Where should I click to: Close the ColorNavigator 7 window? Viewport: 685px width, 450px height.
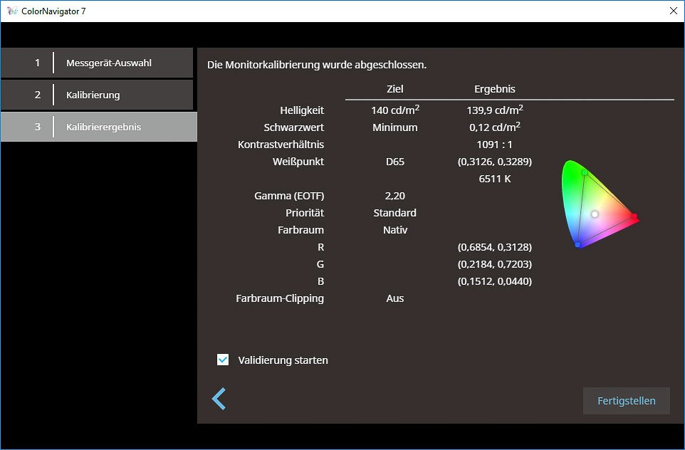[673, 11]
